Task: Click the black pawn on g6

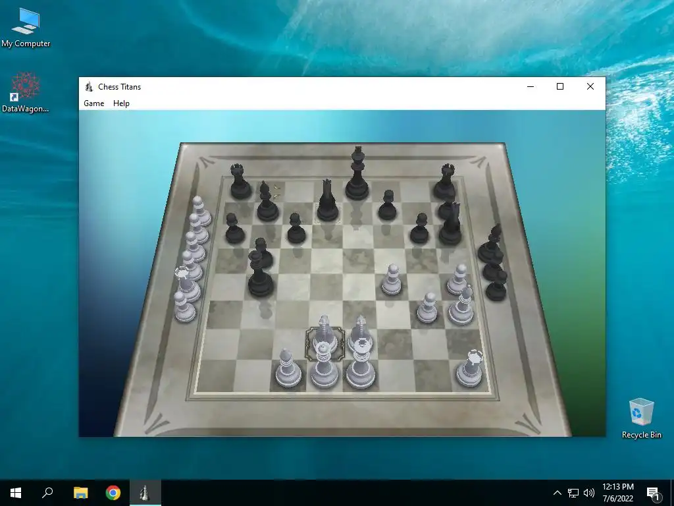Action: (x=419, y=229)
